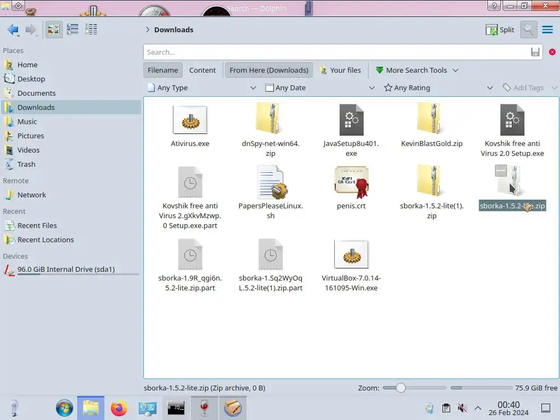Open the Any Rating dropdown

[438, 87]
